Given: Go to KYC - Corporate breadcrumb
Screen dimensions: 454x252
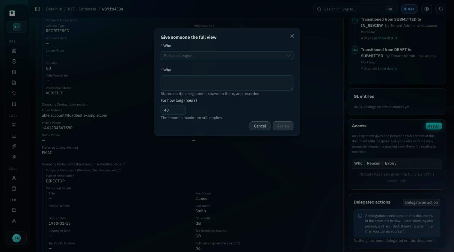Looking at the screenshot, I should click(x=82, y=9).
